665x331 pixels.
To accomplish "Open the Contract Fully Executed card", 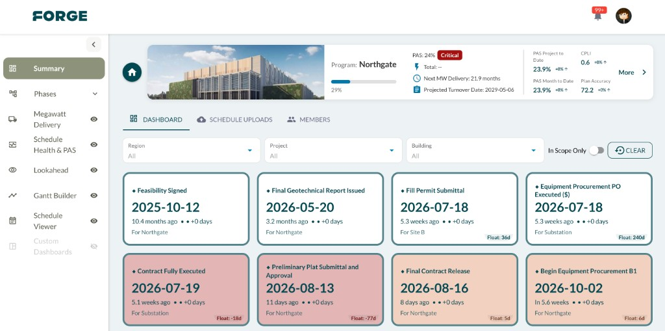I will coord(186,290).
